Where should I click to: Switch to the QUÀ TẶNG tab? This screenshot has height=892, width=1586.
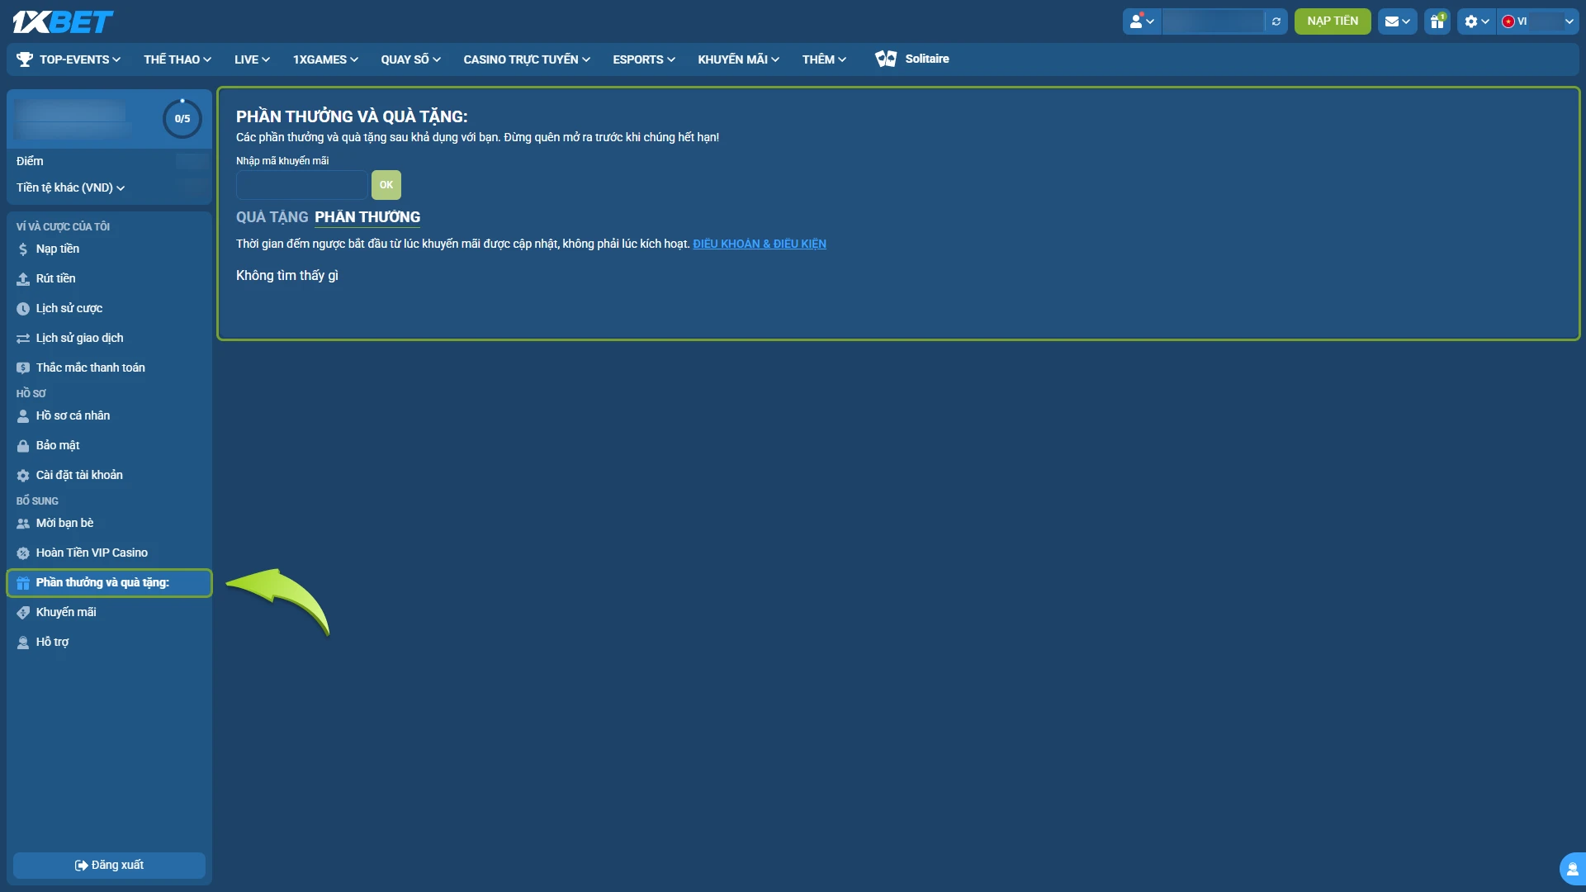click(x=272, y=217)
